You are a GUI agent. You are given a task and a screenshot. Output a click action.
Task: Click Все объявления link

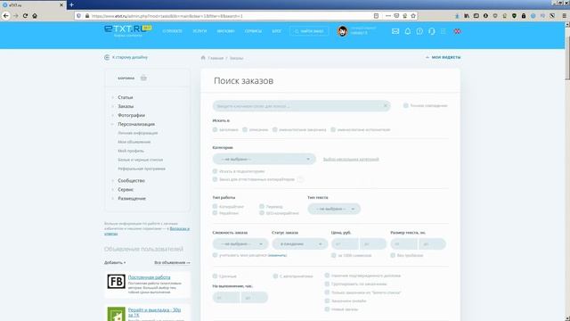click(x=172, y=262)
